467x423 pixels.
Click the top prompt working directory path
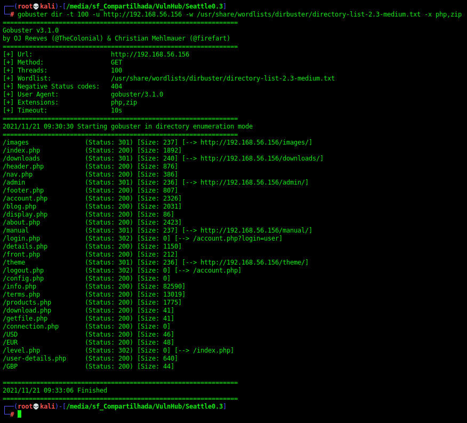pos(144,6)
